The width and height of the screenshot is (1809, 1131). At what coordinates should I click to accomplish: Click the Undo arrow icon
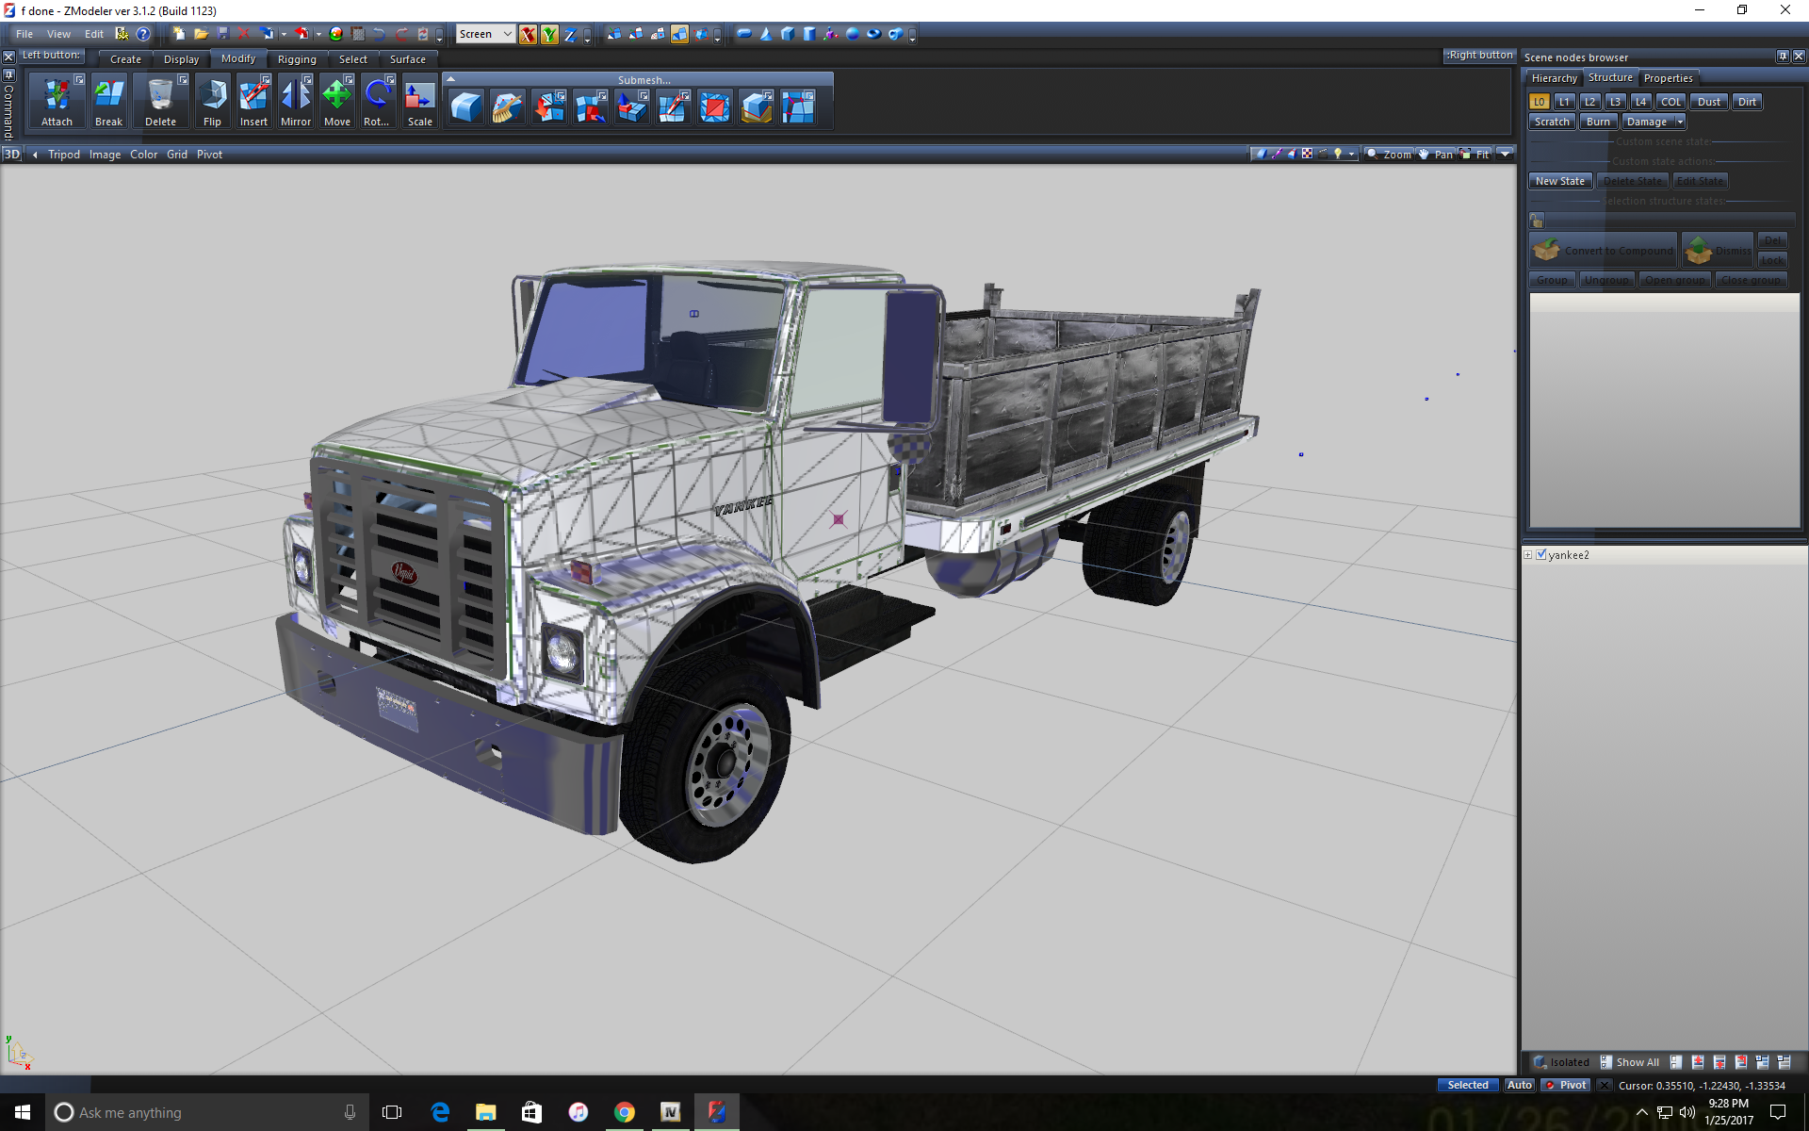(x=379, y=34)
